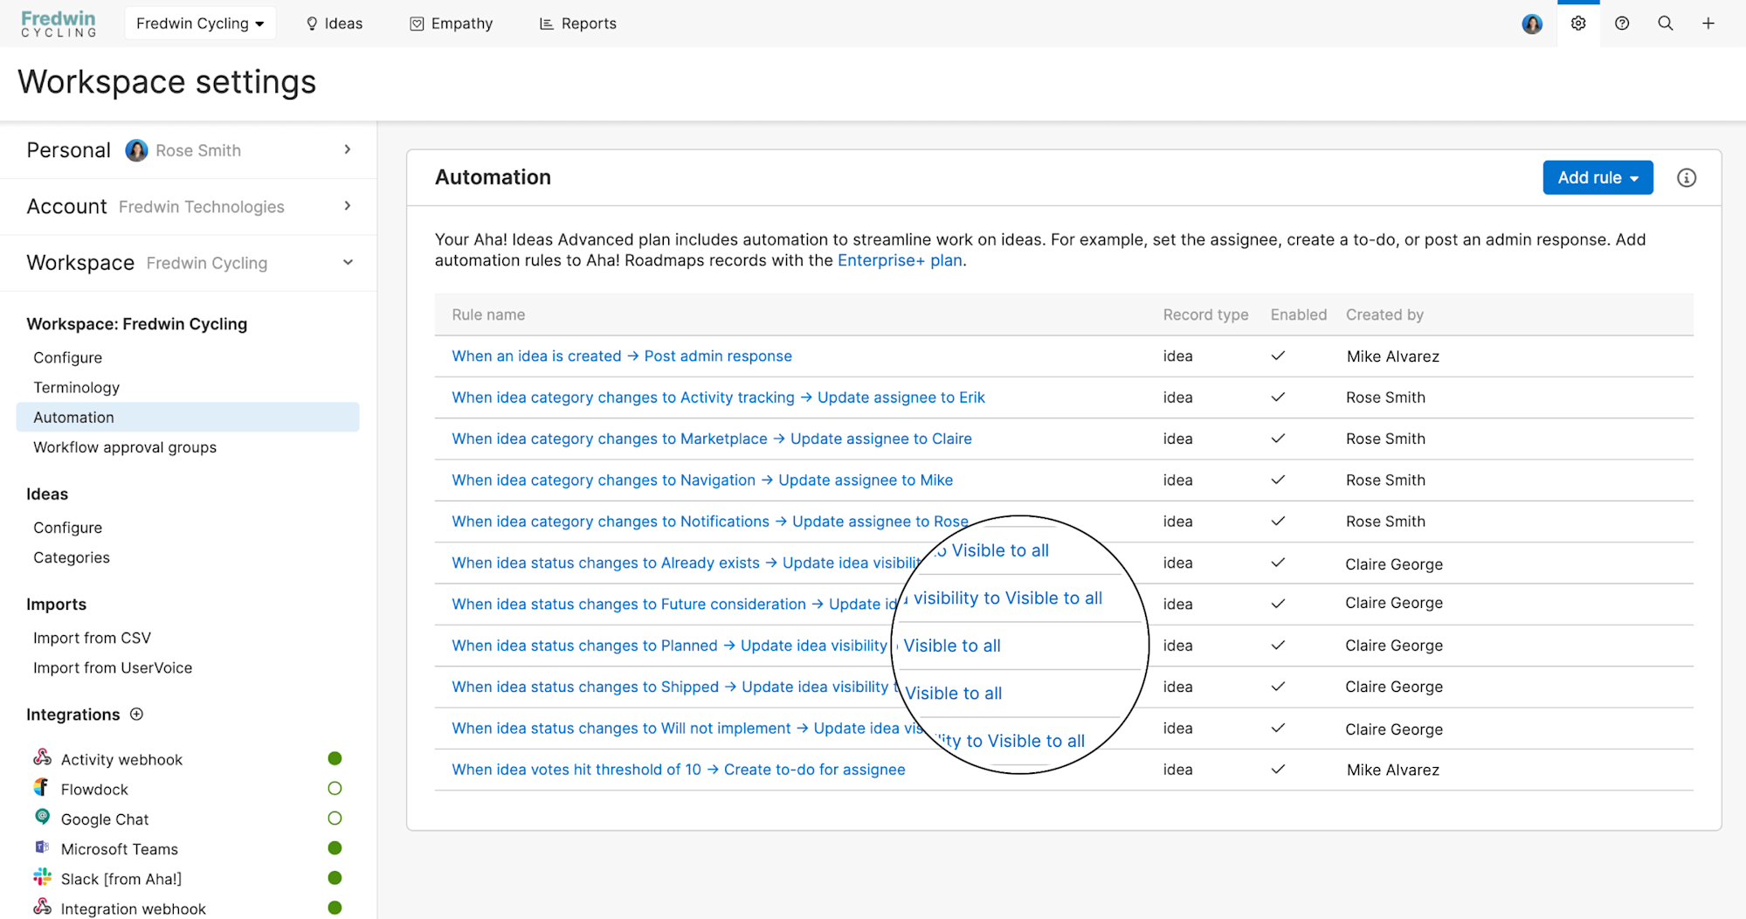Click the plus icon in the top bar
The image size is (1746, 919).
click(x=1708, y=23)
